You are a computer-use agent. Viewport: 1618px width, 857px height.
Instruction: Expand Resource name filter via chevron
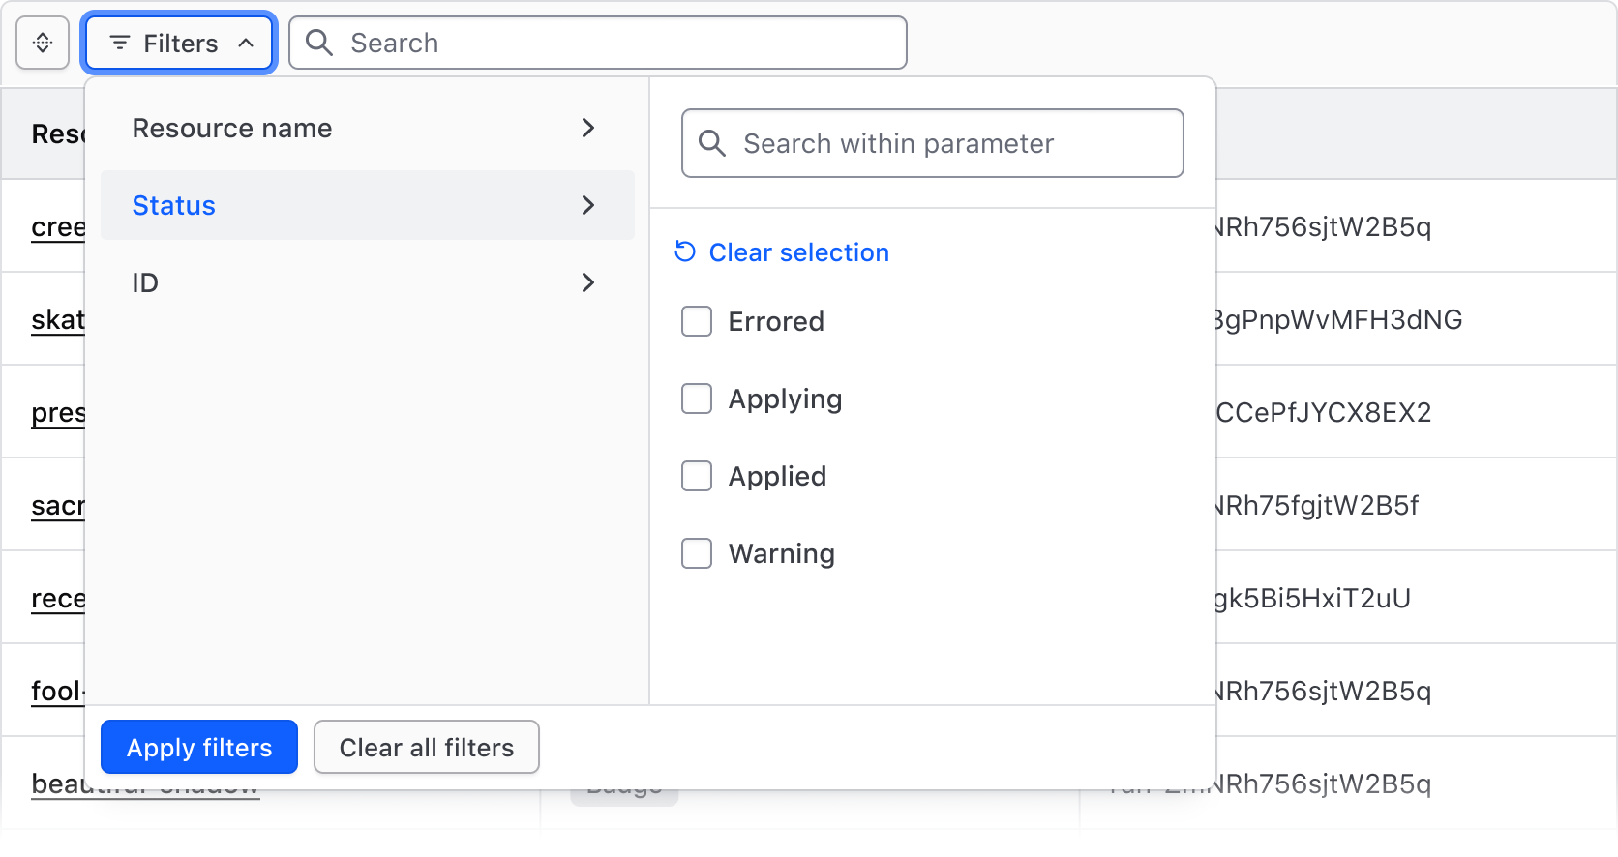[x=587, y=129]
